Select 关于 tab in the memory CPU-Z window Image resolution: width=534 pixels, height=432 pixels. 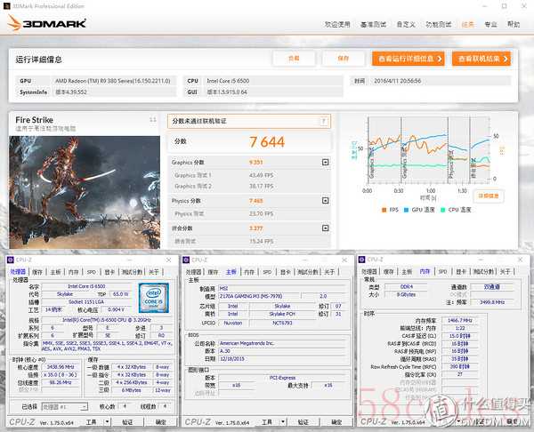pos(506,271)
